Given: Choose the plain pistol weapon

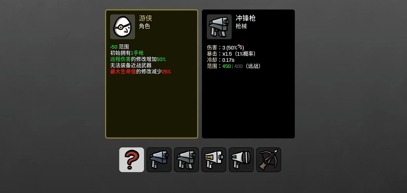Looking at the screenshot, I should (159, 160).
